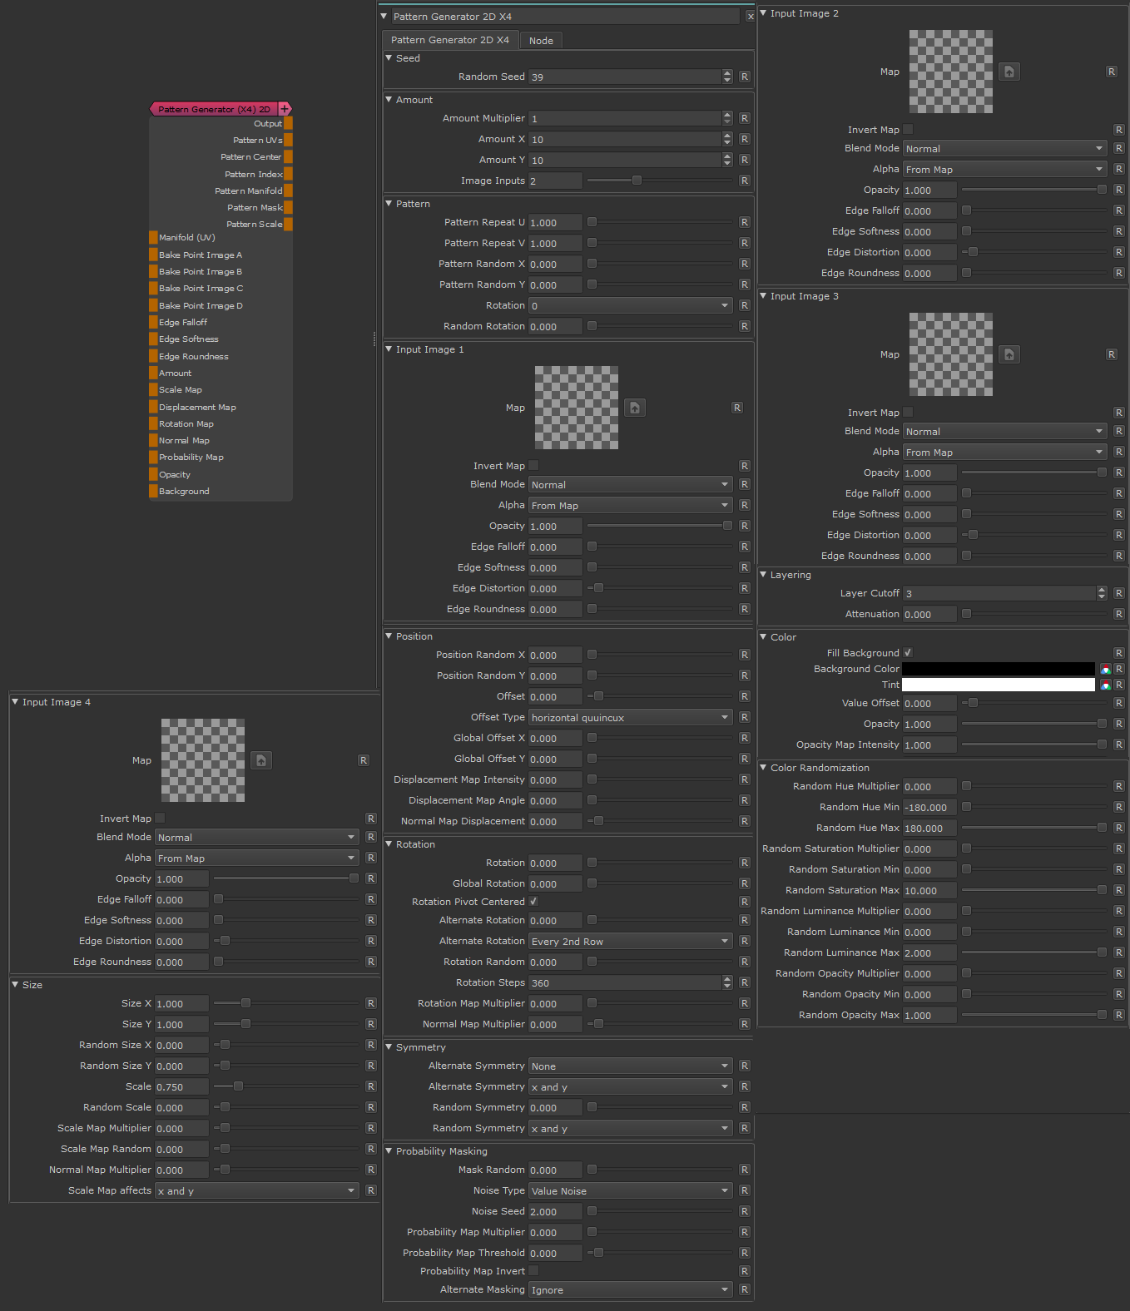This screenshot has width=1130, height=1311.
Task: Open the Offset Type dropdown
Action: (x=630, y=718)
